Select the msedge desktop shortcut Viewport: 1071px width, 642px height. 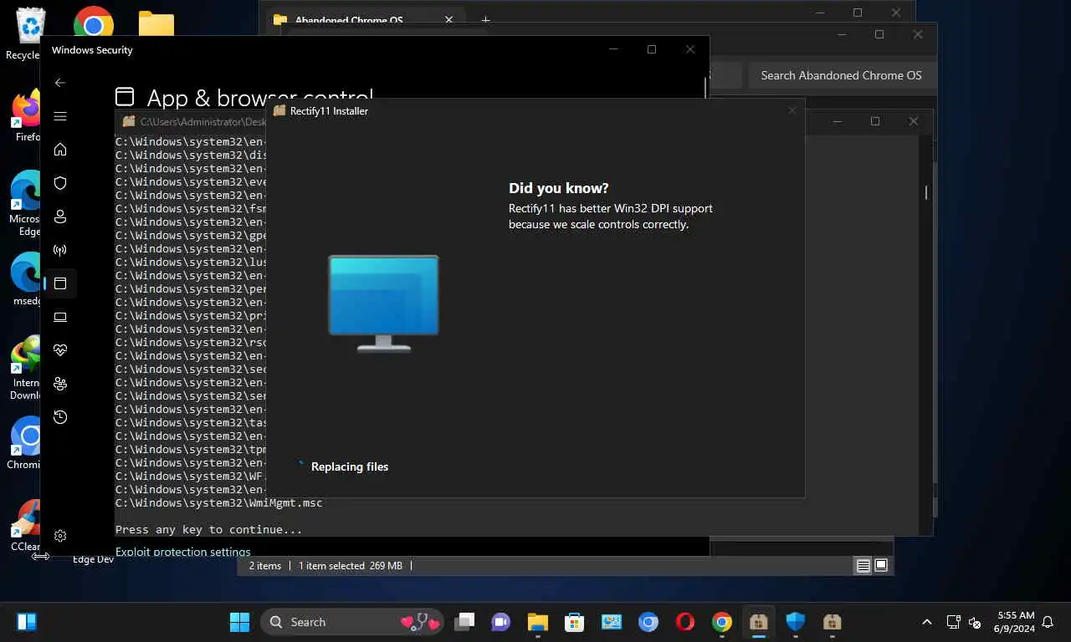[25, 279]
